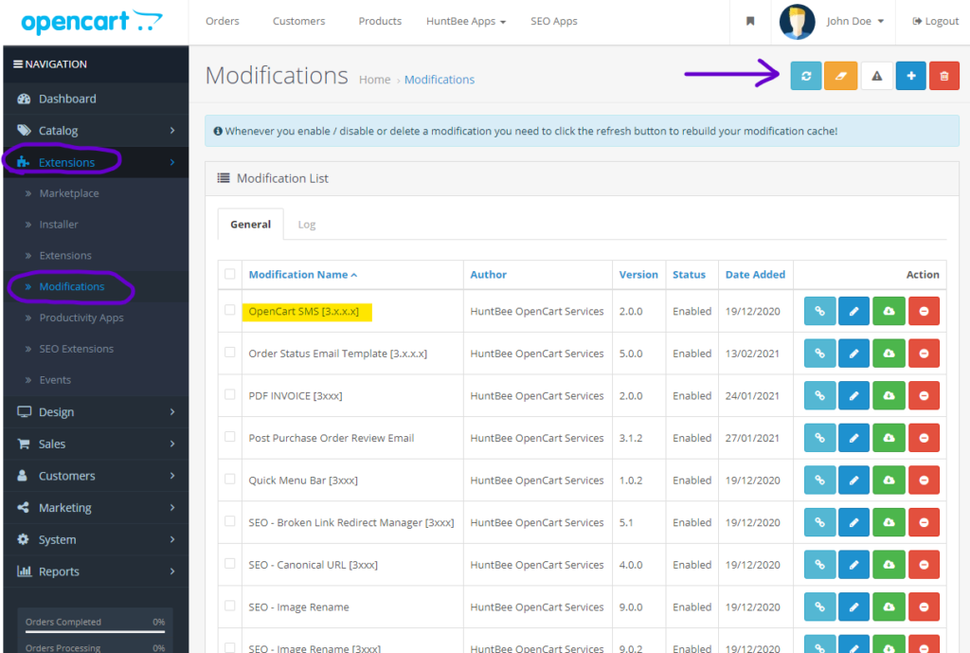Check SEO Broken Link Redirect Manager checkbox
Screen dimensions: 970x653
(229, 521)
